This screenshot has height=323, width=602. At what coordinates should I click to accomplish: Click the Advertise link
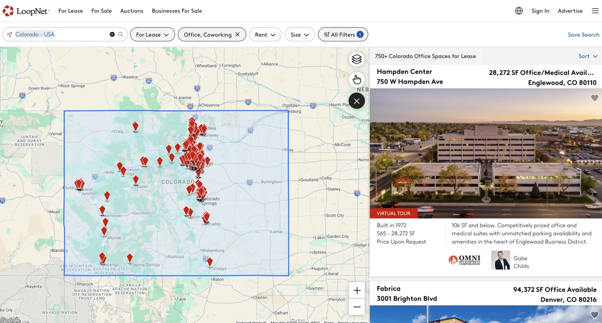pyautogui.click(x=570, y=11)
